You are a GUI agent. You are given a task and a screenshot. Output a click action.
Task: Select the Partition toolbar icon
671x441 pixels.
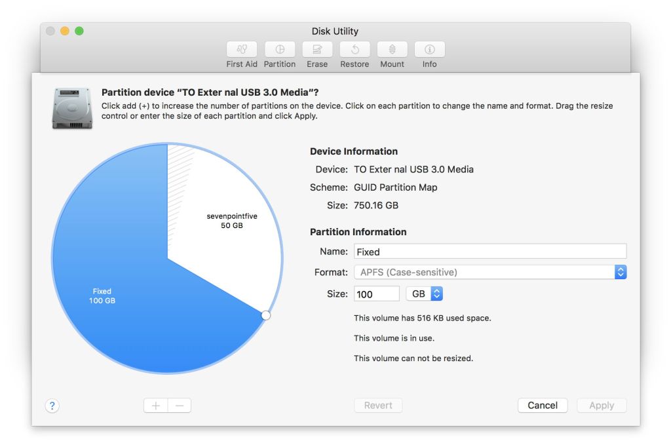pyautogui.click(x=280, y=50)
